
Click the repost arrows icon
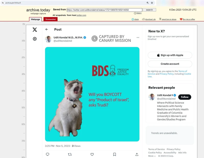pos(70,154)
